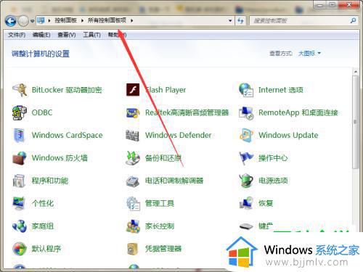Image resolution: width=363 pixels, height=272 pixels.
Task: Click the 管理工具 text link
Action: click(x=160, y=203)
